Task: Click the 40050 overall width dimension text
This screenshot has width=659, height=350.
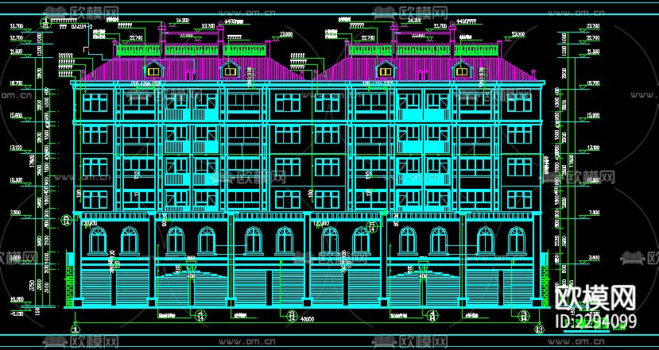Action: click(307, 319)
